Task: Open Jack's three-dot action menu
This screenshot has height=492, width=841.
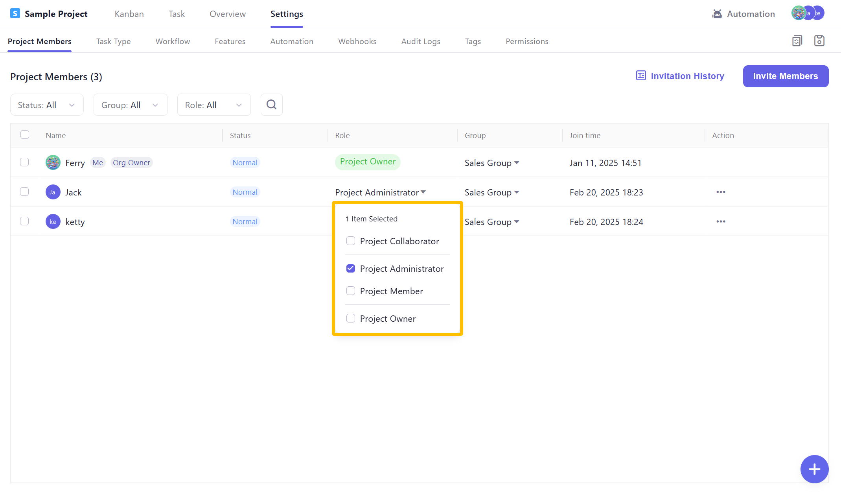Action: point(720,192)
